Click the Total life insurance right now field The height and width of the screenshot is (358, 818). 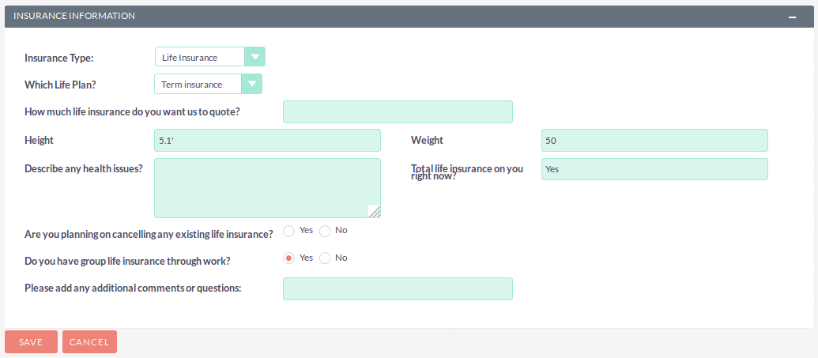[654, 169]
